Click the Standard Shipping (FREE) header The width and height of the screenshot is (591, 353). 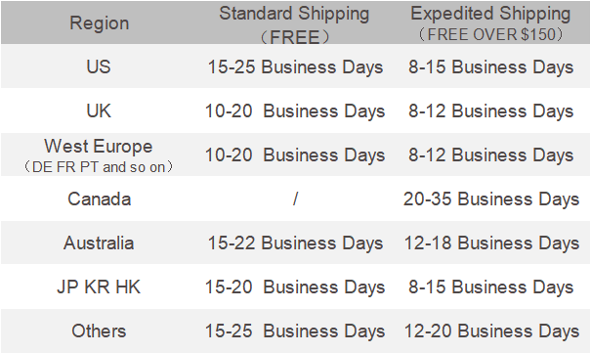(x=294, y=24)
